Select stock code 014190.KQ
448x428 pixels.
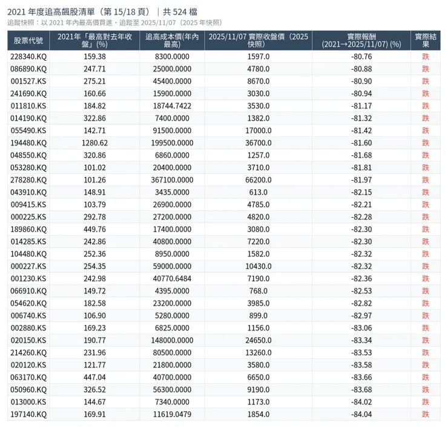click(x=28, y=118)
